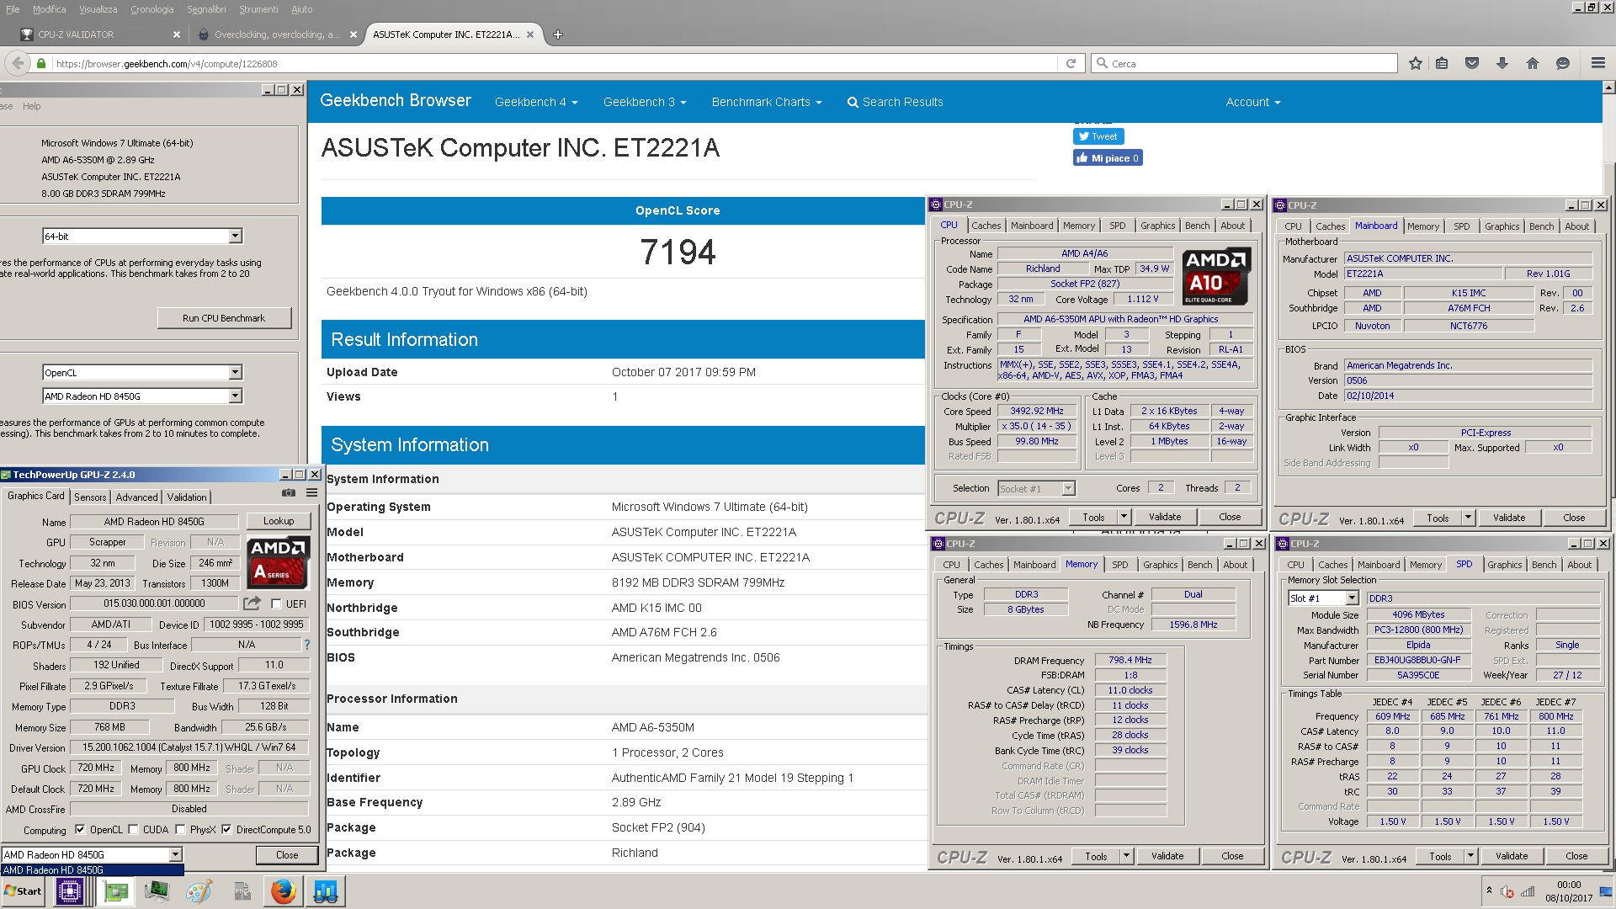Open the Account dropdown menu
This screenshot has width=1616, height=909.
click(1253, 102)
